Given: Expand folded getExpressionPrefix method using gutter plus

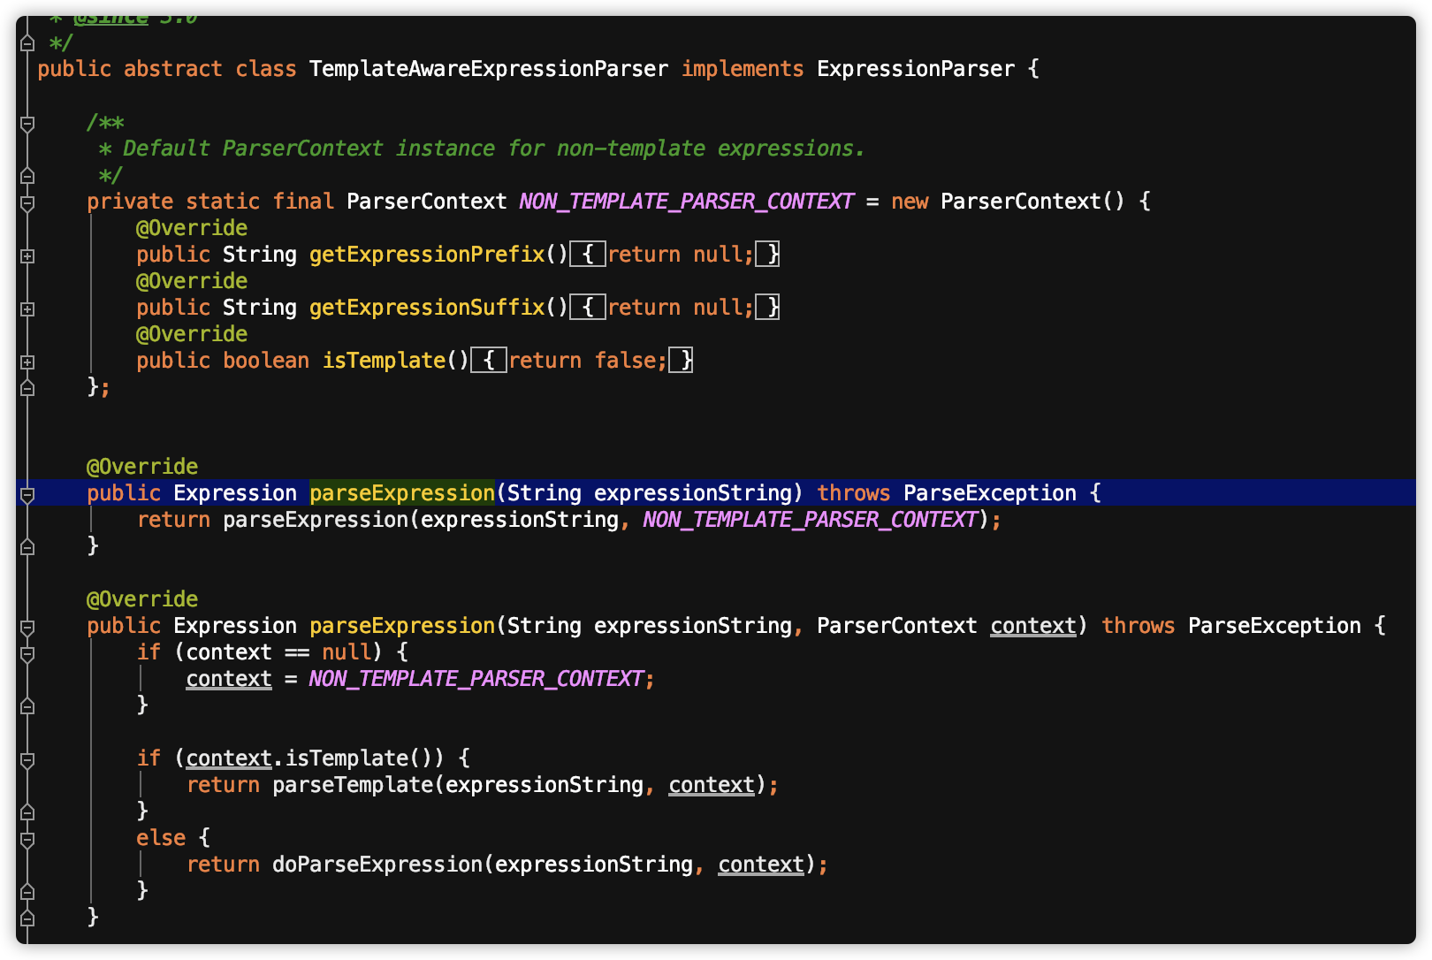Looking at the screenshot, I should [27, 256].
